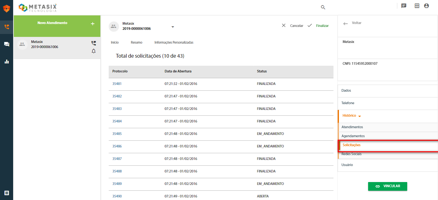
Task: Open the messages icon in top bar
Action: pos(404,6)
